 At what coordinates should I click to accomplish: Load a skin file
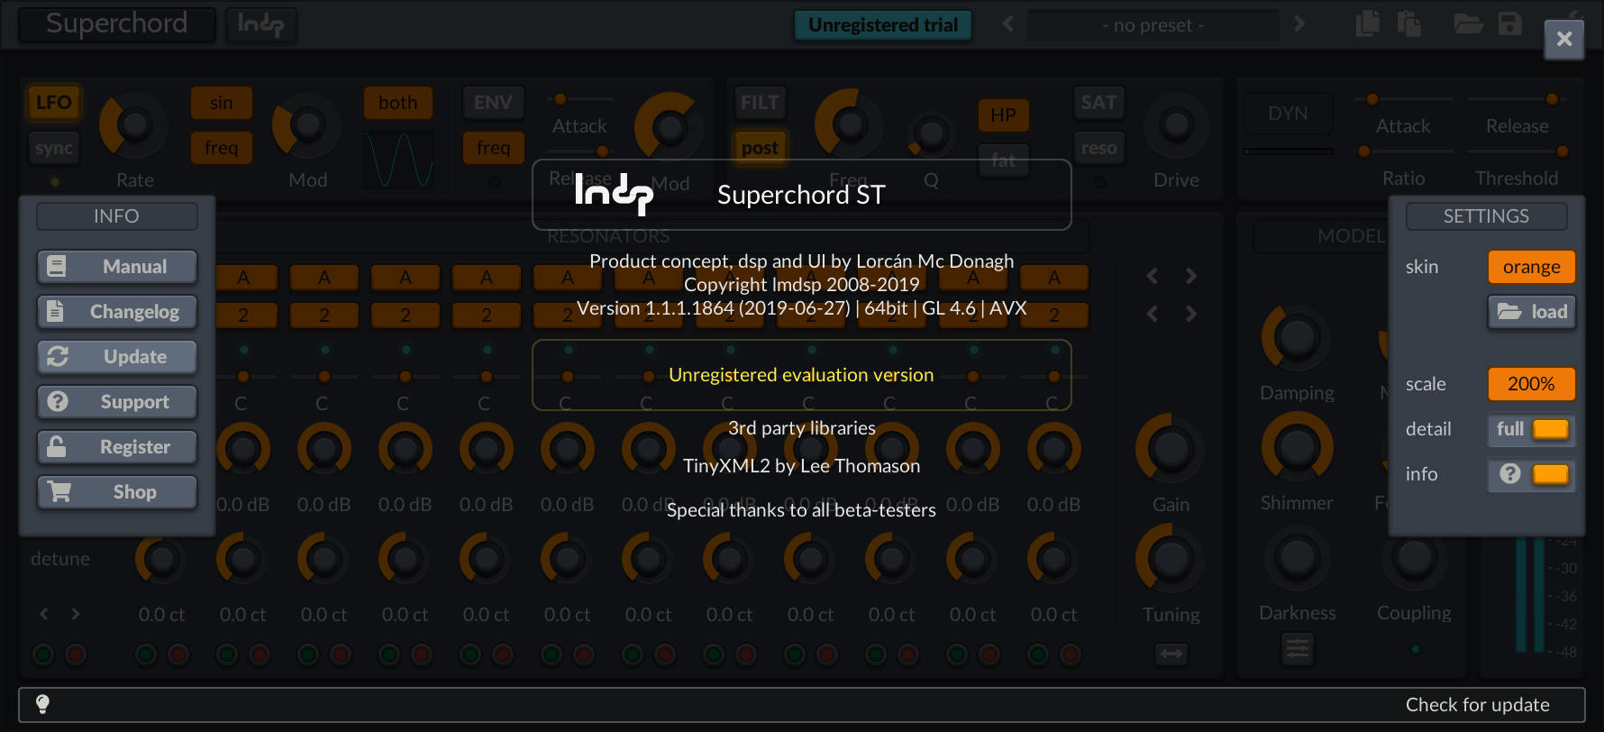point(1531,312)
